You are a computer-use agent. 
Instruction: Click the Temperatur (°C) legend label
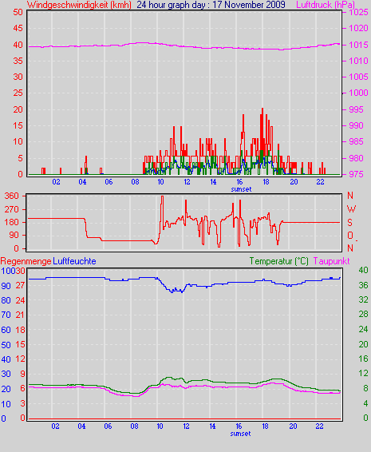tap(278, 261)
